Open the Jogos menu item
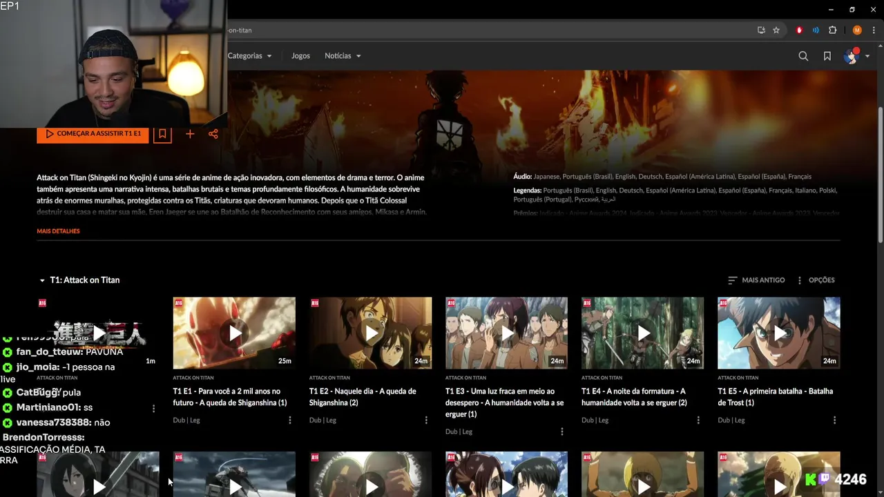The height and width of the screenshot is (497, 884). click(300, 56)
